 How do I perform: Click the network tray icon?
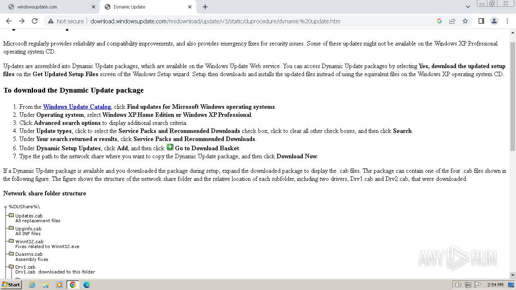(x=468, y=285)
